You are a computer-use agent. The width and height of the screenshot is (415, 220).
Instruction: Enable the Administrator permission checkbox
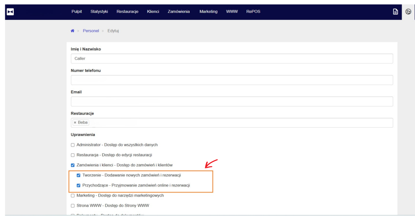pos(73,145)
